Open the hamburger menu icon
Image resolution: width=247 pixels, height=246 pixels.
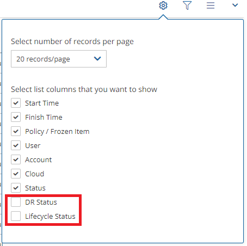click(211, 5)
